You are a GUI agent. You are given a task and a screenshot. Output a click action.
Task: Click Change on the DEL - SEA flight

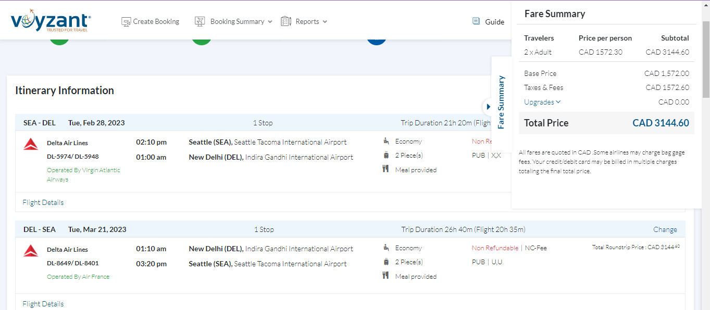(x=665, y=229)
